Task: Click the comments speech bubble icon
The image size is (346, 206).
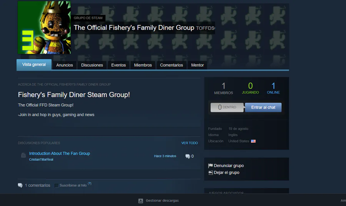Action: [x=20, y=185]
